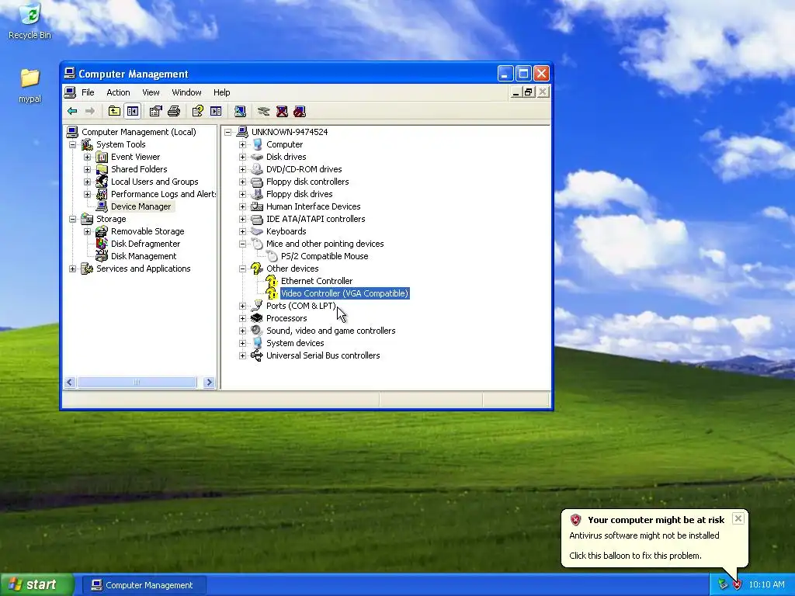The height and width of the screenshot is (596, 795).
Task: Click Scan for hardware changes icon
Action: [240, 111]
